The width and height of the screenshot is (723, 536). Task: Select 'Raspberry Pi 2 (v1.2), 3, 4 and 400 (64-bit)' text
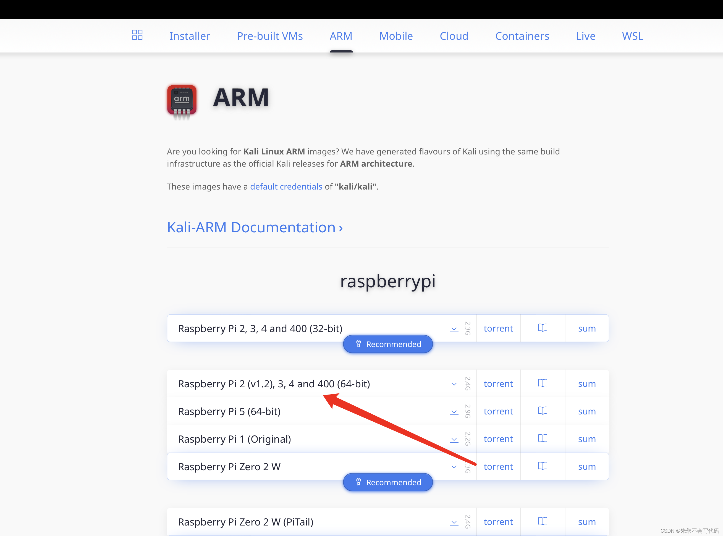point(274,384)
